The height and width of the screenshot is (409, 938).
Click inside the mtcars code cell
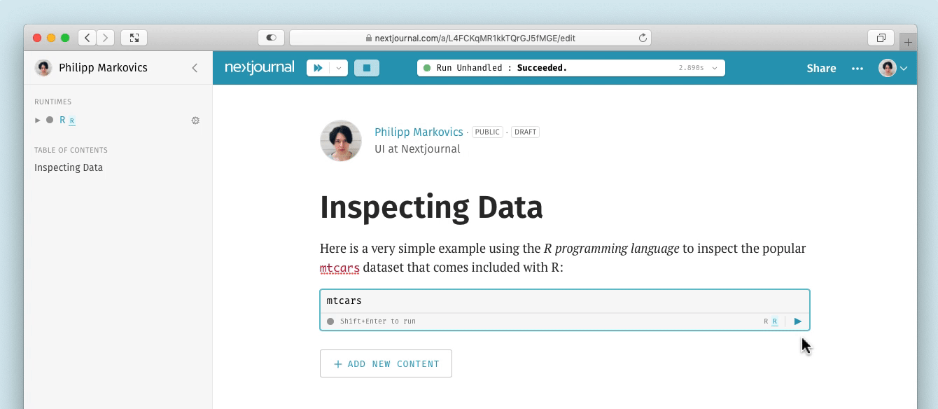tap(565, 301)
